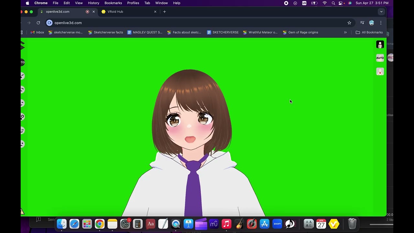Open Chrome media controls icon
This screenshot has height=233, width=414.
pyautogui.click(x=362, y=23)
